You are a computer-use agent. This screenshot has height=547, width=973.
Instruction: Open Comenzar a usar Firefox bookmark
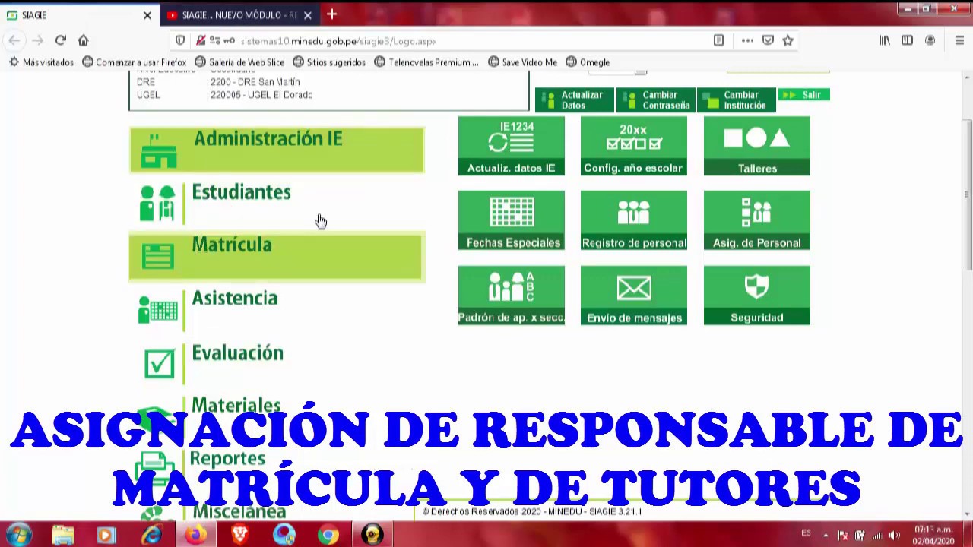click(x=134, y=62)
